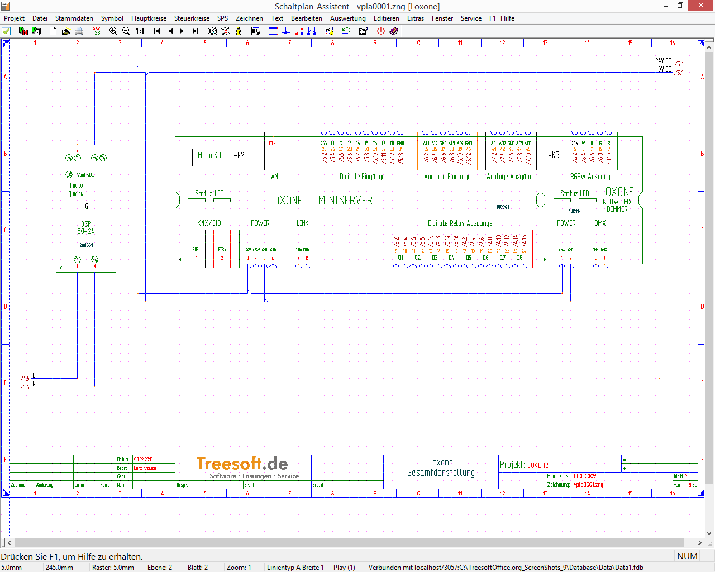
Task: Click the 1:1 zoom reset icon
Action: click(x=140, y=31)
